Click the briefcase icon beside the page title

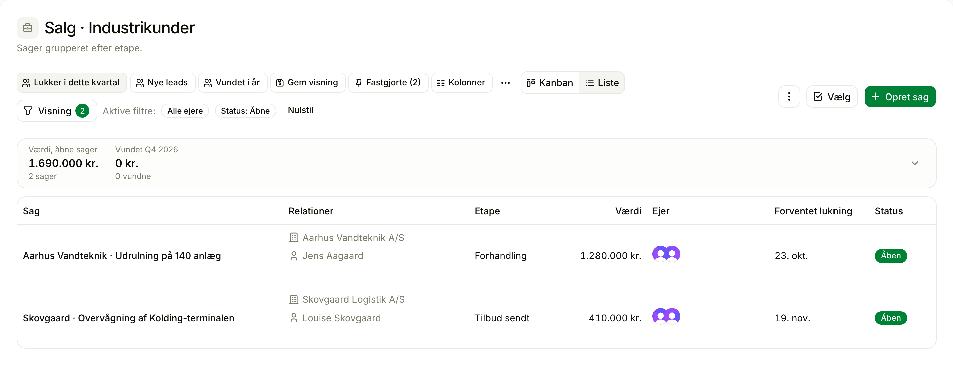coord(27,28)
